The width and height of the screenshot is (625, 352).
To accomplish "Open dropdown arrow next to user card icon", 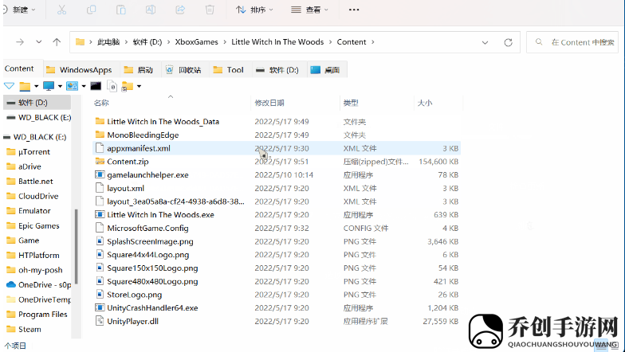I will point(84,86).
